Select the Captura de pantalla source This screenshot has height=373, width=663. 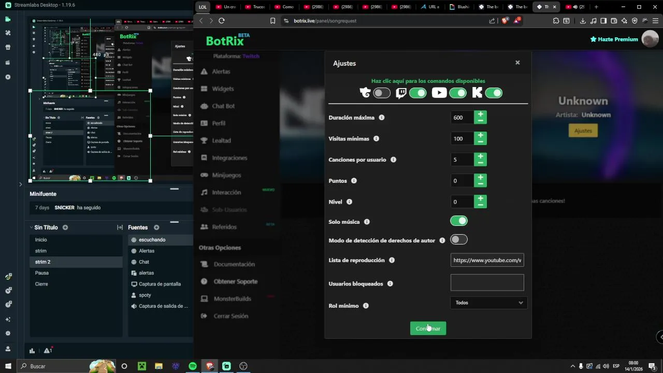161,284
